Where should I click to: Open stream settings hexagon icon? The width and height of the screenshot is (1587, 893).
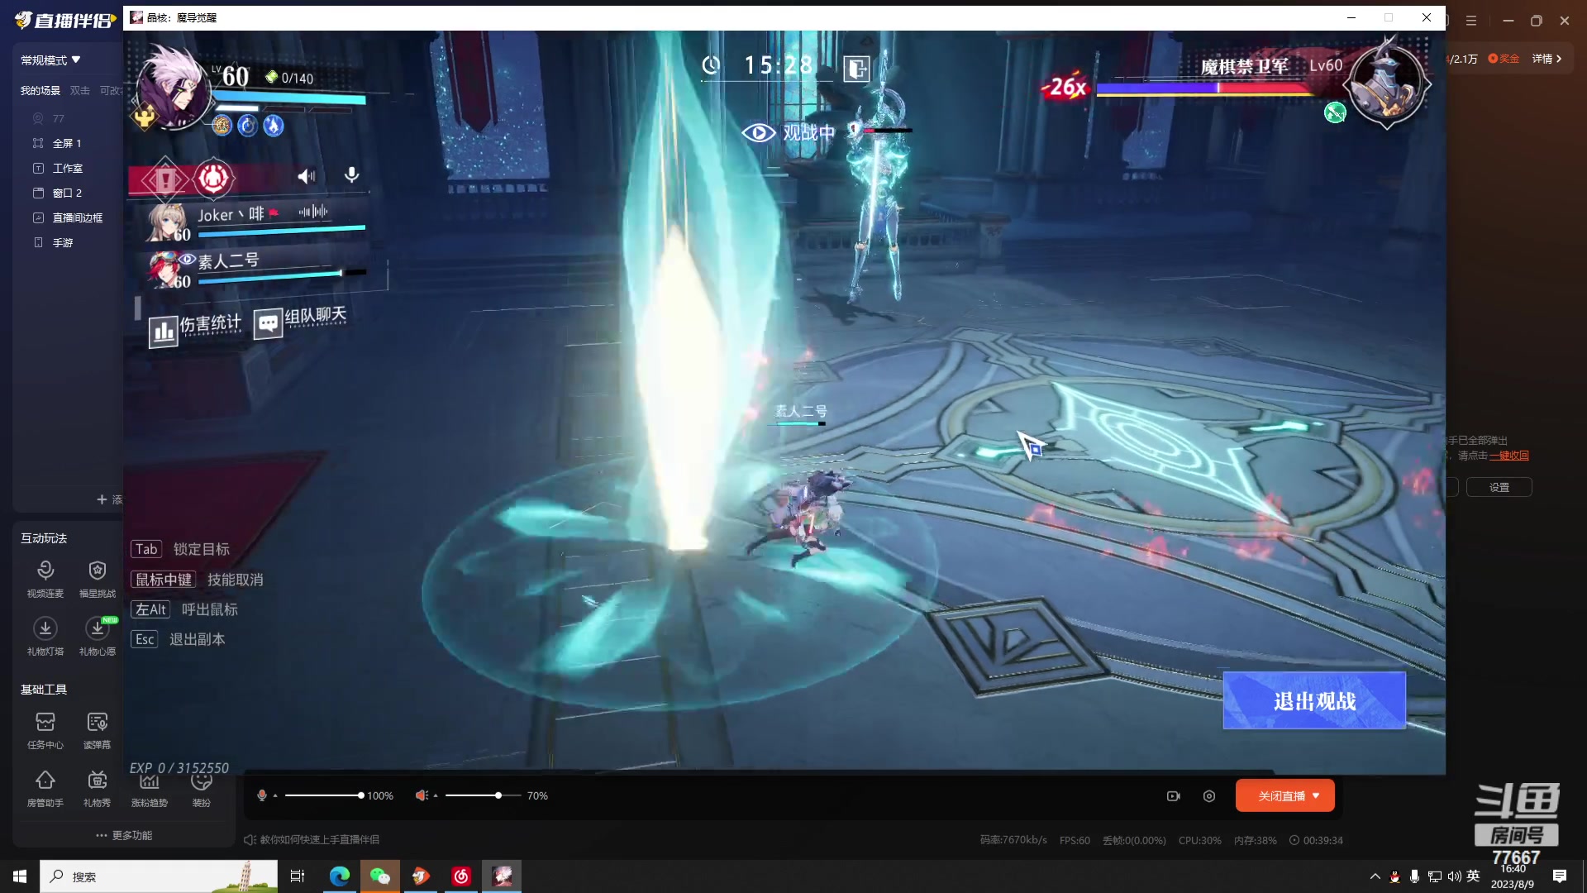(x=1209, y=796)
